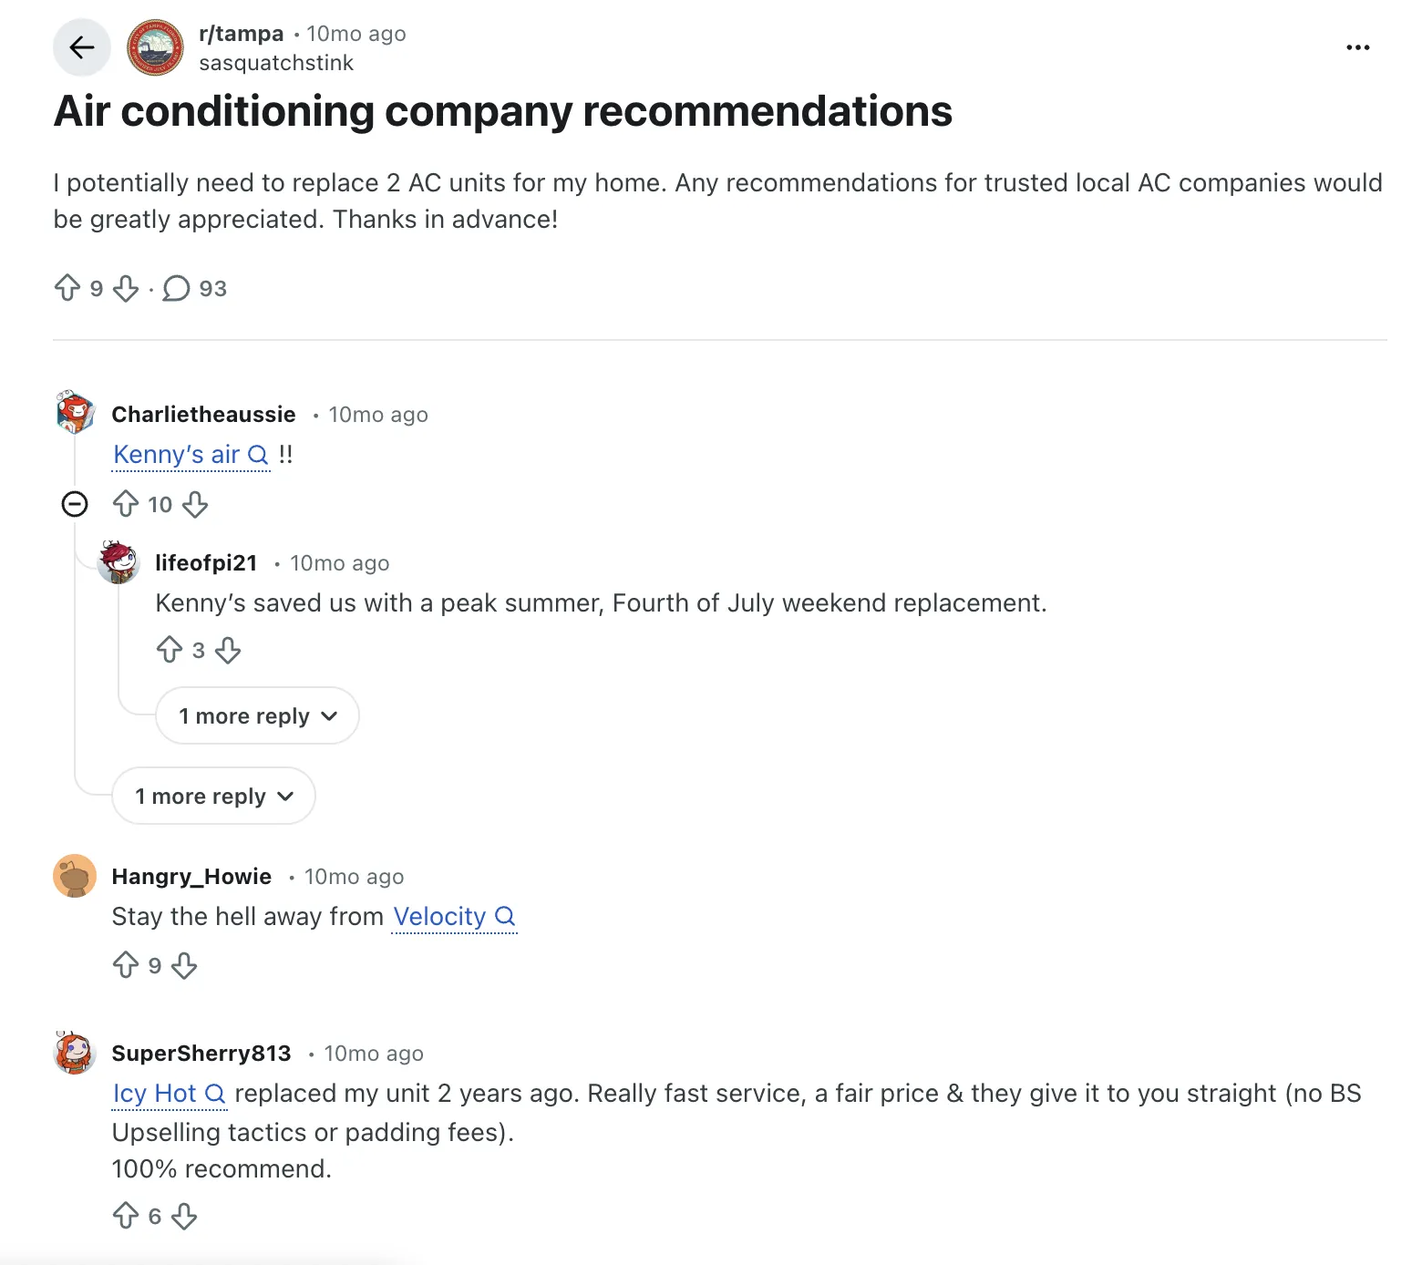Open the r/tampa subreddit avatar
Image resolution: width=1422 pixels, height=1265 pixels.
(x=155, y=47)
